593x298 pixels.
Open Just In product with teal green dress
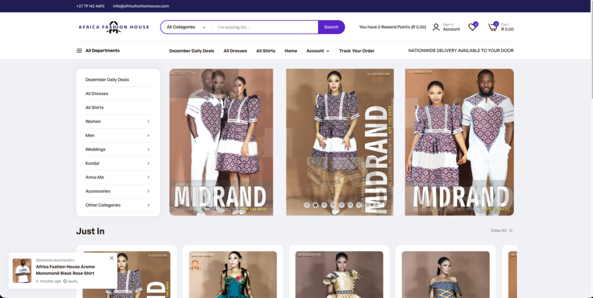coord(233,274)
